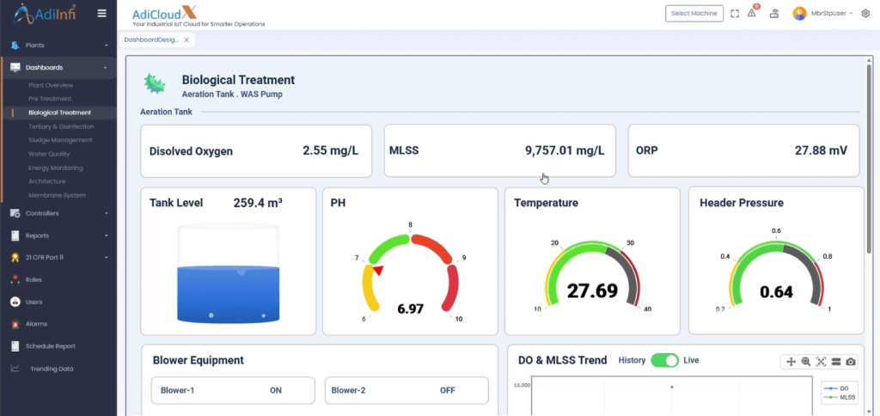This screenshot has width=880, height=416.
Task: Click the hamburger menu icon in the sidebar header
Action: tap(101, 14)
